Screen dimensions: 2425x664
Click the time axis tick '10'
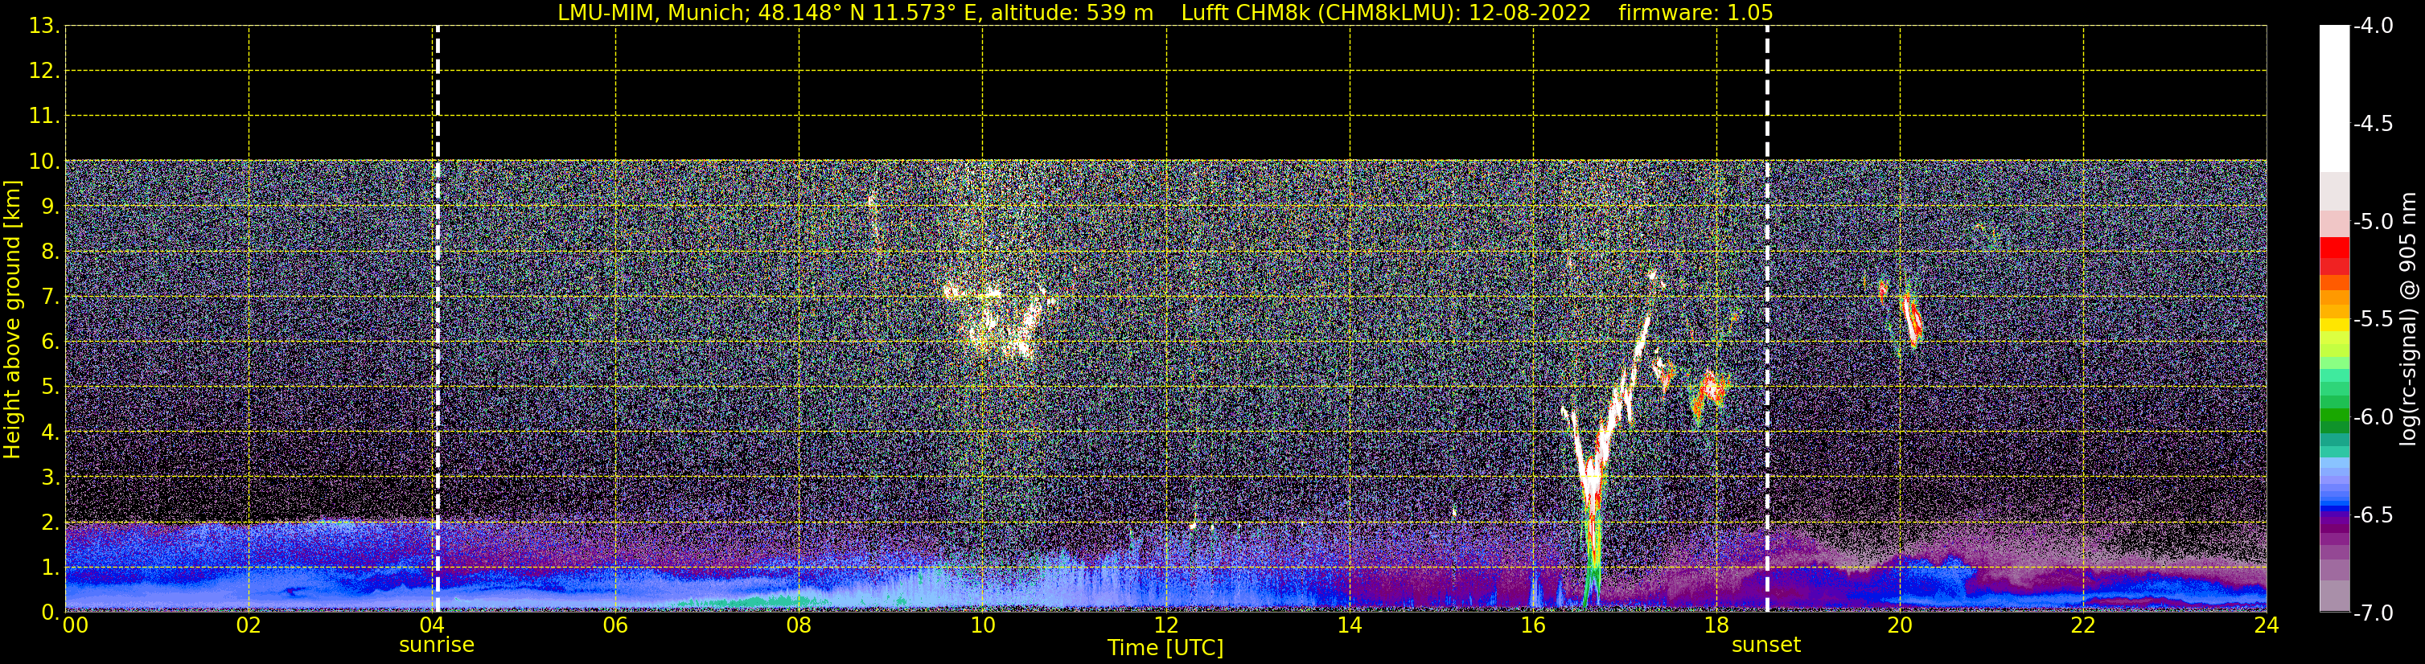coord(982,625)
